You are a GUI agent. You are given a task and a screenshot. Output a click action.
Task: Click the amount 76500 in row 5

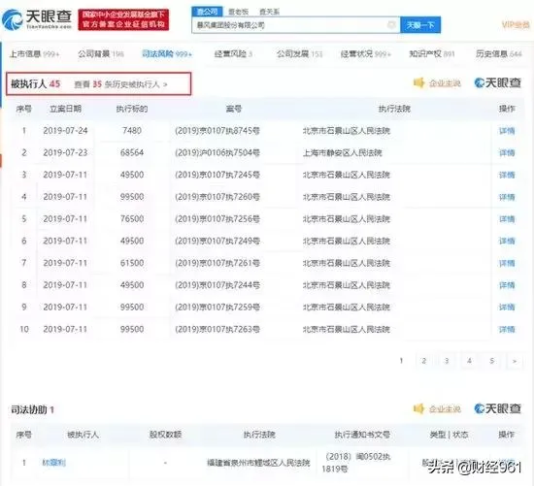132,219
